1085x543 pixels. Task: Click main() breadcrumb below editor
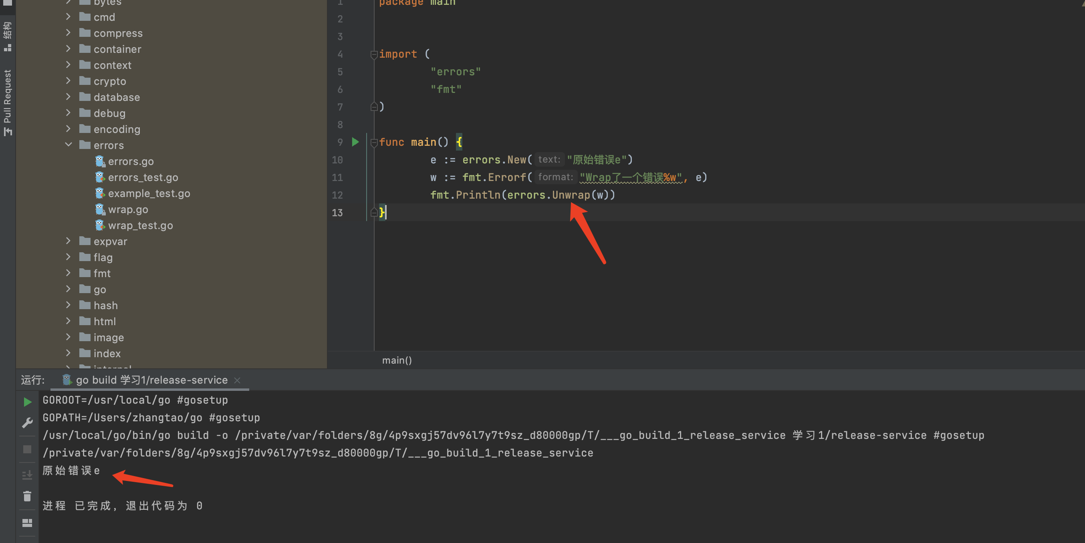pyautogui.click(x=397, y=360)
